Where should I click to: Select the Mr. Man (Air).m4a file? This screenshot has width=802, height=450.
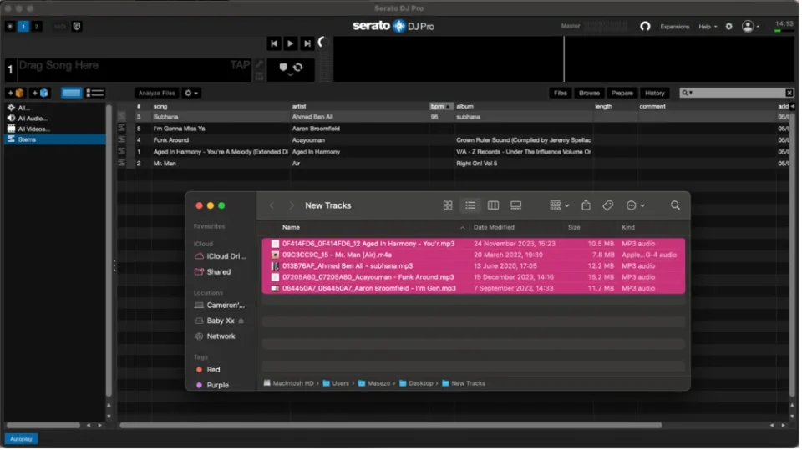pyautogui.click(x=475, y=255)
